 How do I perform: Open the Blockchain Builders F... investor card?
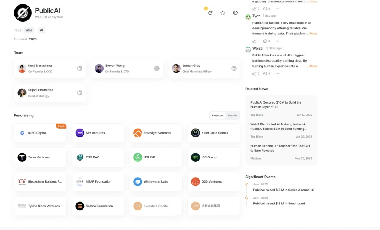40,181
